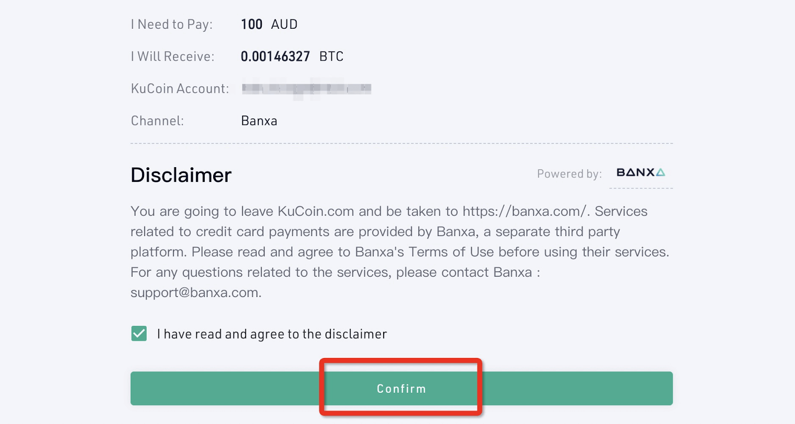This screenshot has height=424, width=795.
Task: Click the Banxa logo
Action: (x=640, y=173)
